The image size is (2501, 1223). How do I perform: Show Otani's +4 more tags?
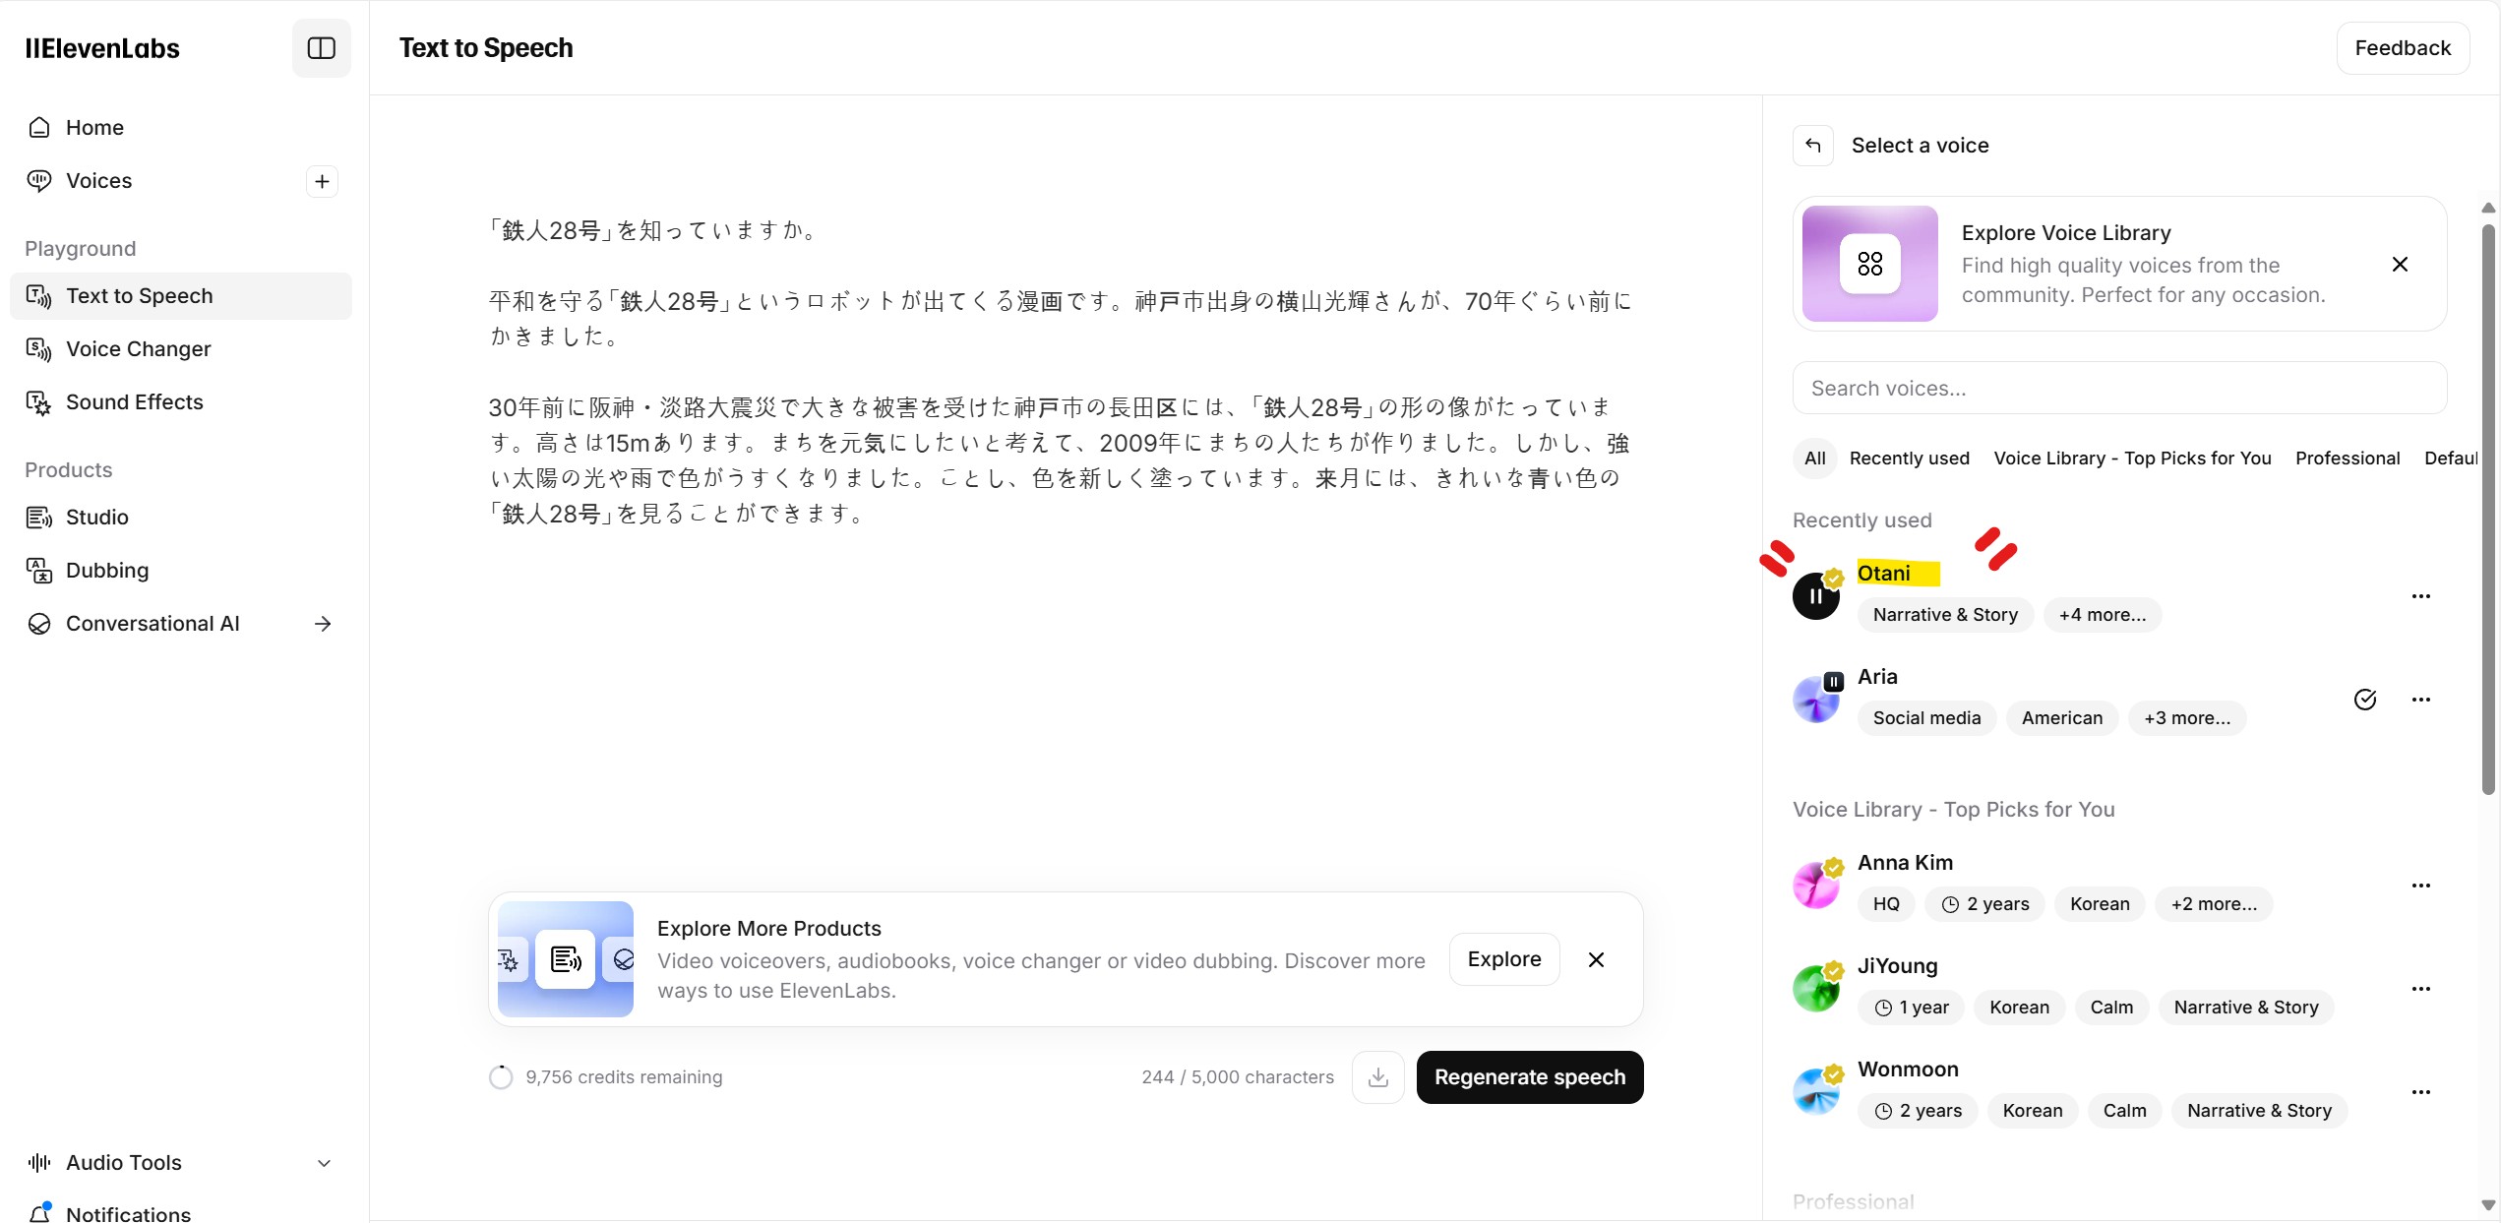point(2103,615)
